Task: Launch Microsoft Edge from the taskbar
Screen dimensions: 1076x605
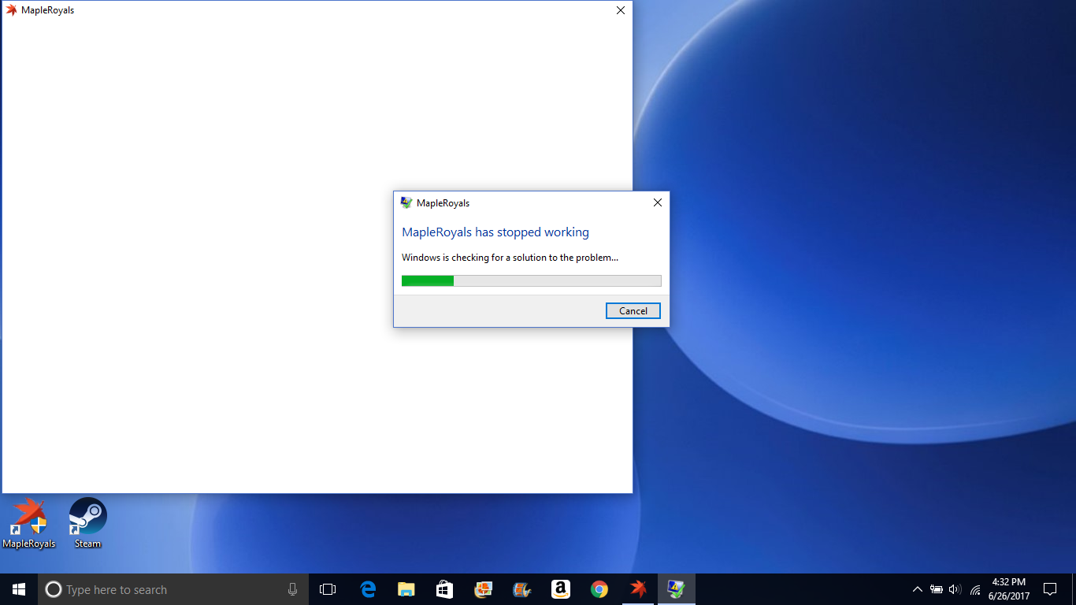Action: [368, 589]
